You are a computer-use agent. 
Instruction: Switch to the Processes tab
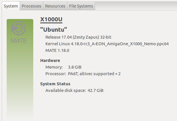[x=32, y=6]
